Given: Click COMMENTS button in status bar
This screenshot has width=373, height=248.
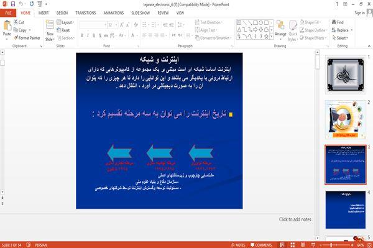Looking at the screenshot, I should coord(261,245).
